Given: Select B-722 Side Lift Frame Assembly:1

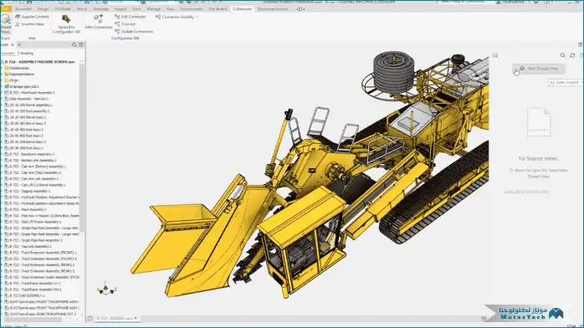Looking at the screenshot, I should point(34,222).
